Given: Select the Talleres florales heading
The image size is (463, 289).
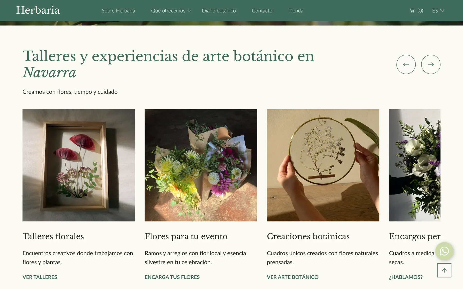Looking at the screenshot, I should coord(53,236).
